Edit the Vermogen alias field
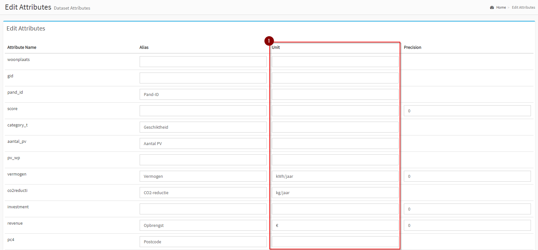This screenshot has height=250, width=538. 203,176
